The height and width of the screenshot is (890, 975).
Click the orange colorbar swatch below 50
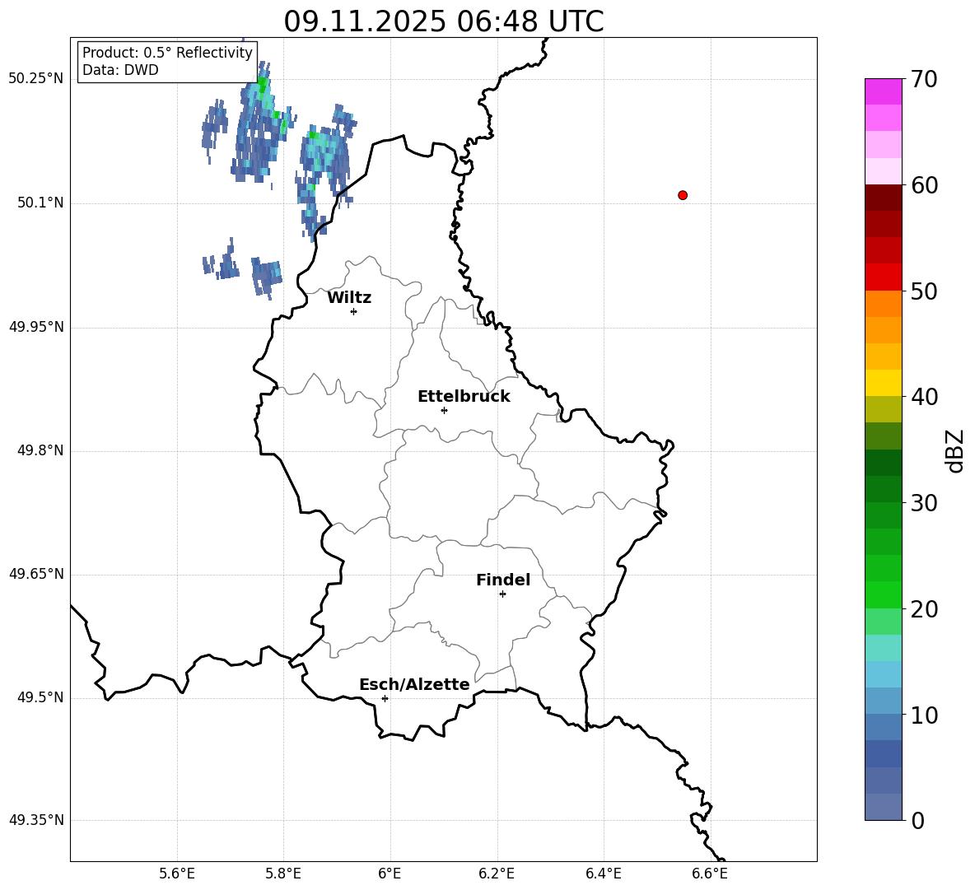(x=884, y=303)
